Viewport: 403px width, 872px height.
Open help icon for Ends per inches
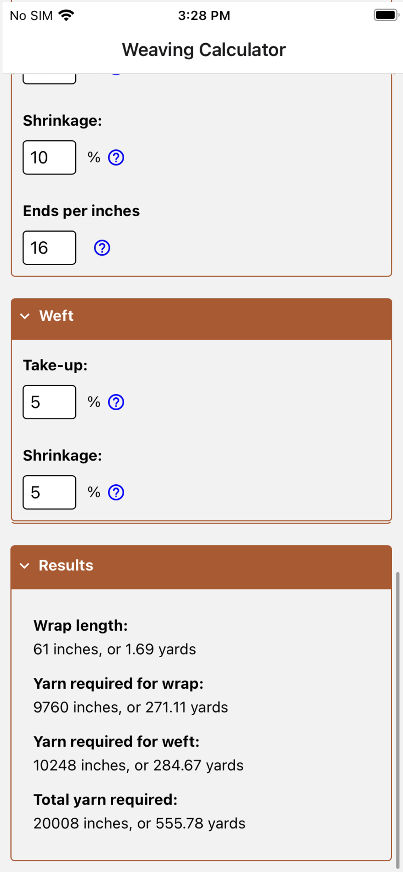[x=102, y=248]
